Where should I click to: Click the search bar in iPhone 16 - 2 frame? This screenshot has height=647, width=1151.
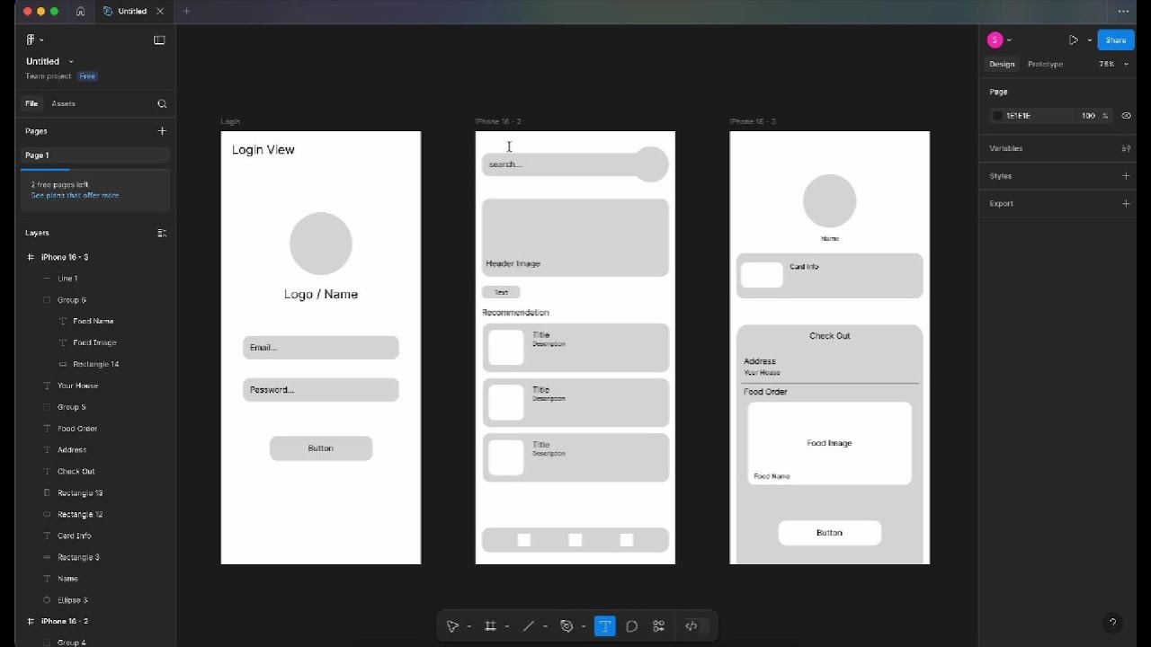(x=562, y=164)
